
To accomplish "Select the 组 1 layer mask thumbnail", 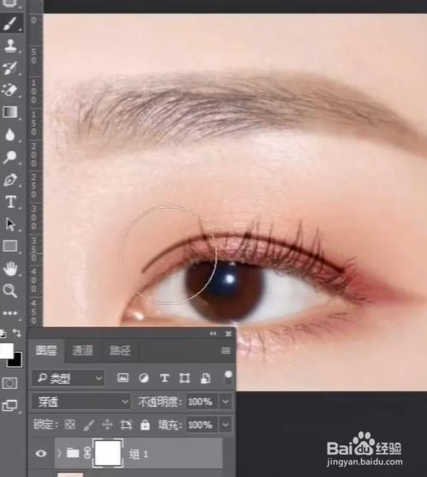I will coord(108,453).
